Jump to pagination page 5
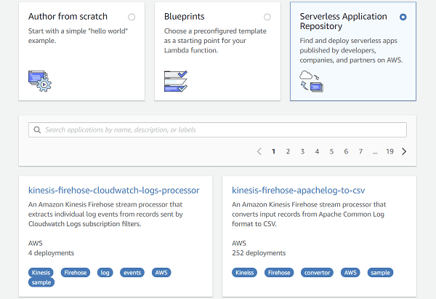Viewport: 436px width, 299px height. coord(331,151)
